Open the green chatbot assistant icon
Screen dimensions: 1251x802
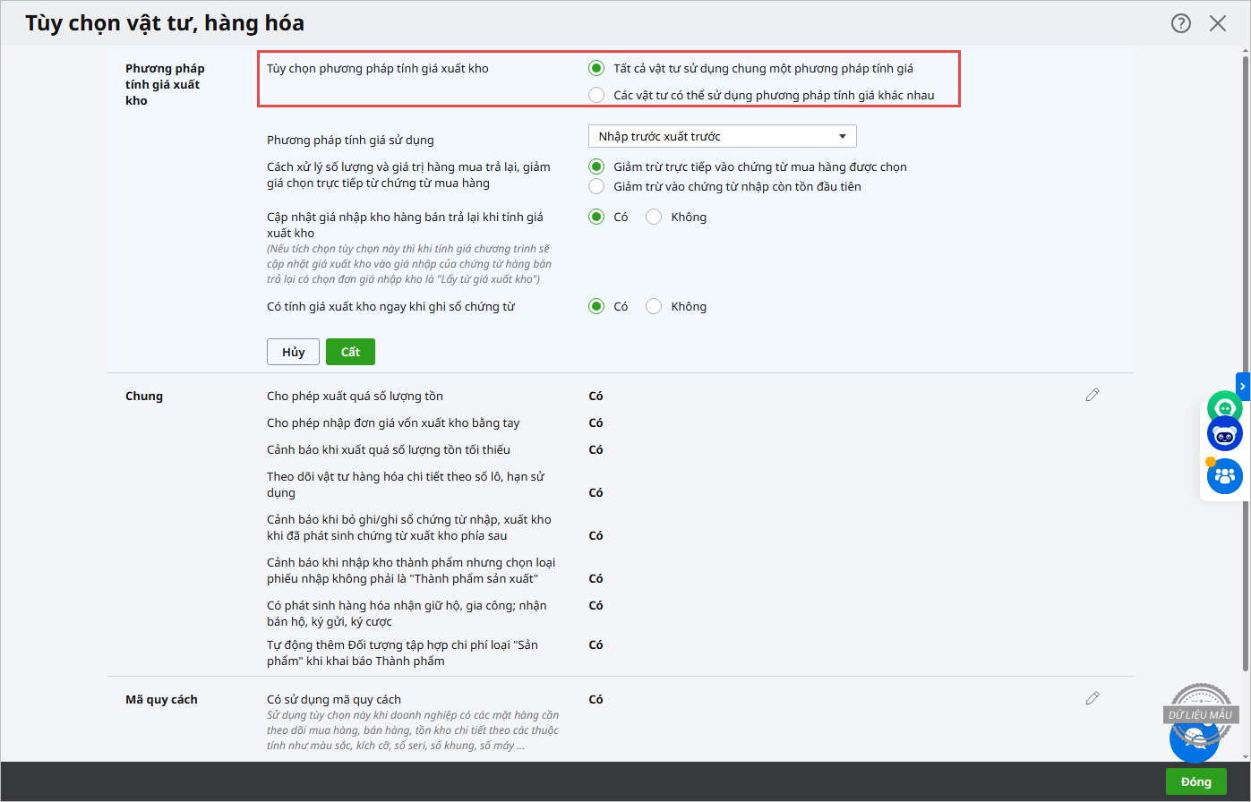coord(1224,407)
